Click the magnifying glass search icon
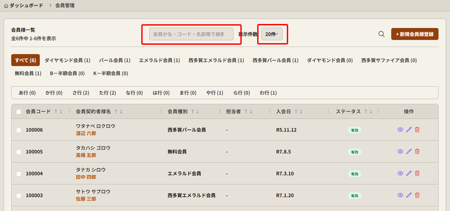This screenshot has height=211, width=450. click(x=381, y=34)
